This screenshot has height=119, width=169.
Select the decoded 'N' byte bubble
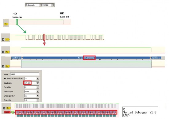(x=104, y=112)
